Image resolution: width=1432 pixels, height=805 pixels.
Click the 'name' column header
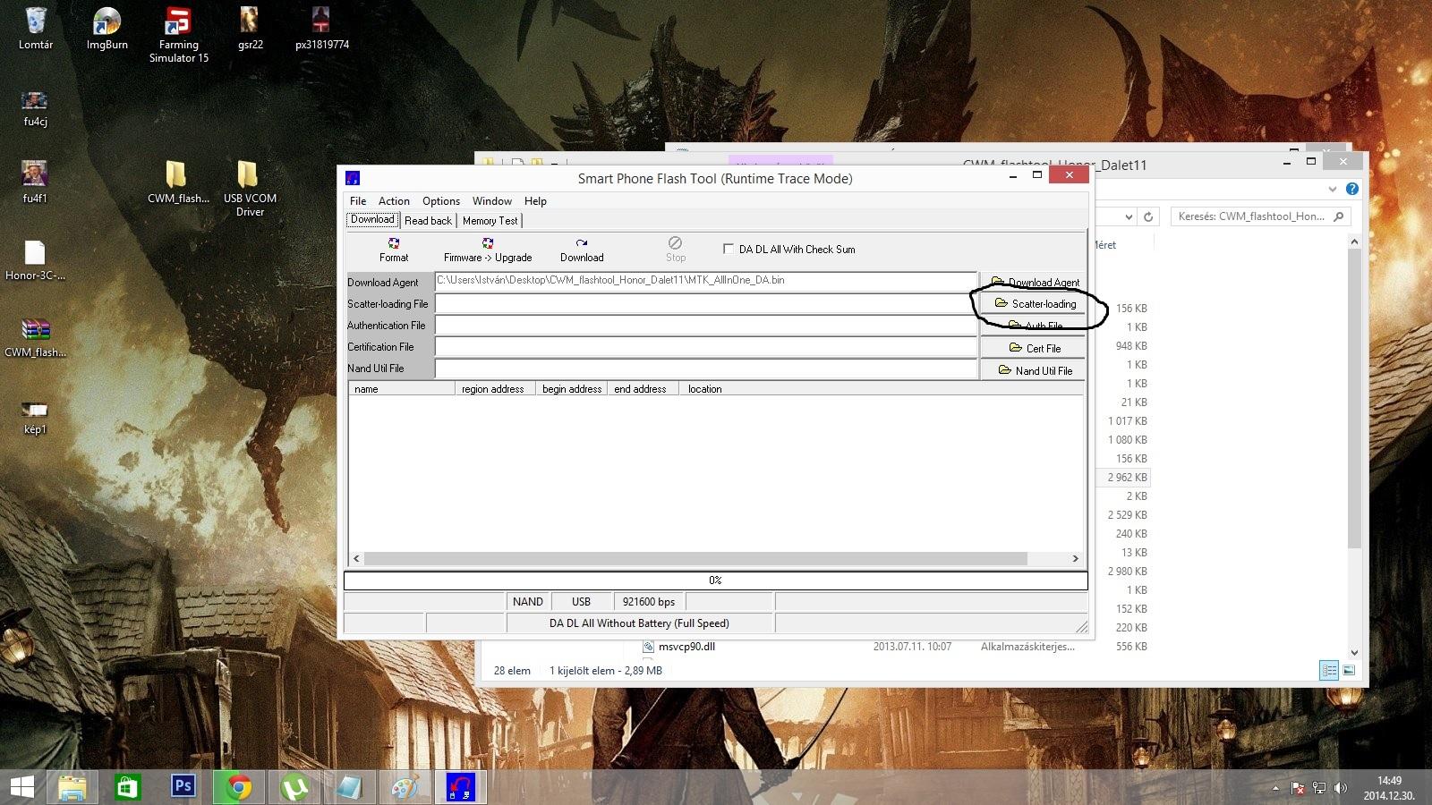click(402, 389)
